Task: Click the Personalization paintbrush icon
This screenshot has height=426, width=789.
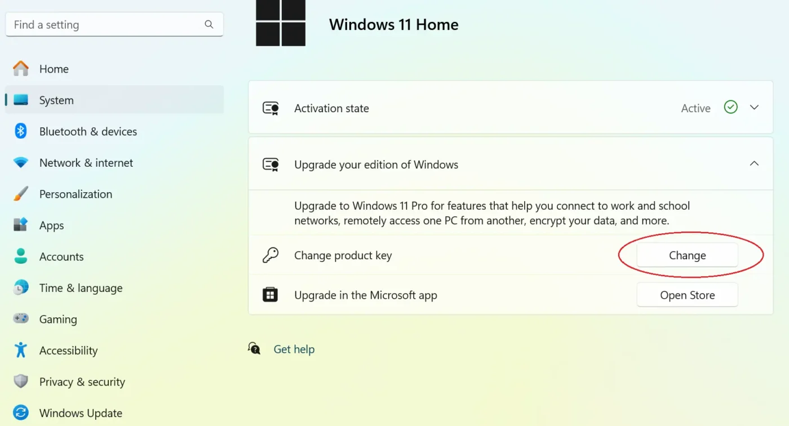Action: (21, 194)
